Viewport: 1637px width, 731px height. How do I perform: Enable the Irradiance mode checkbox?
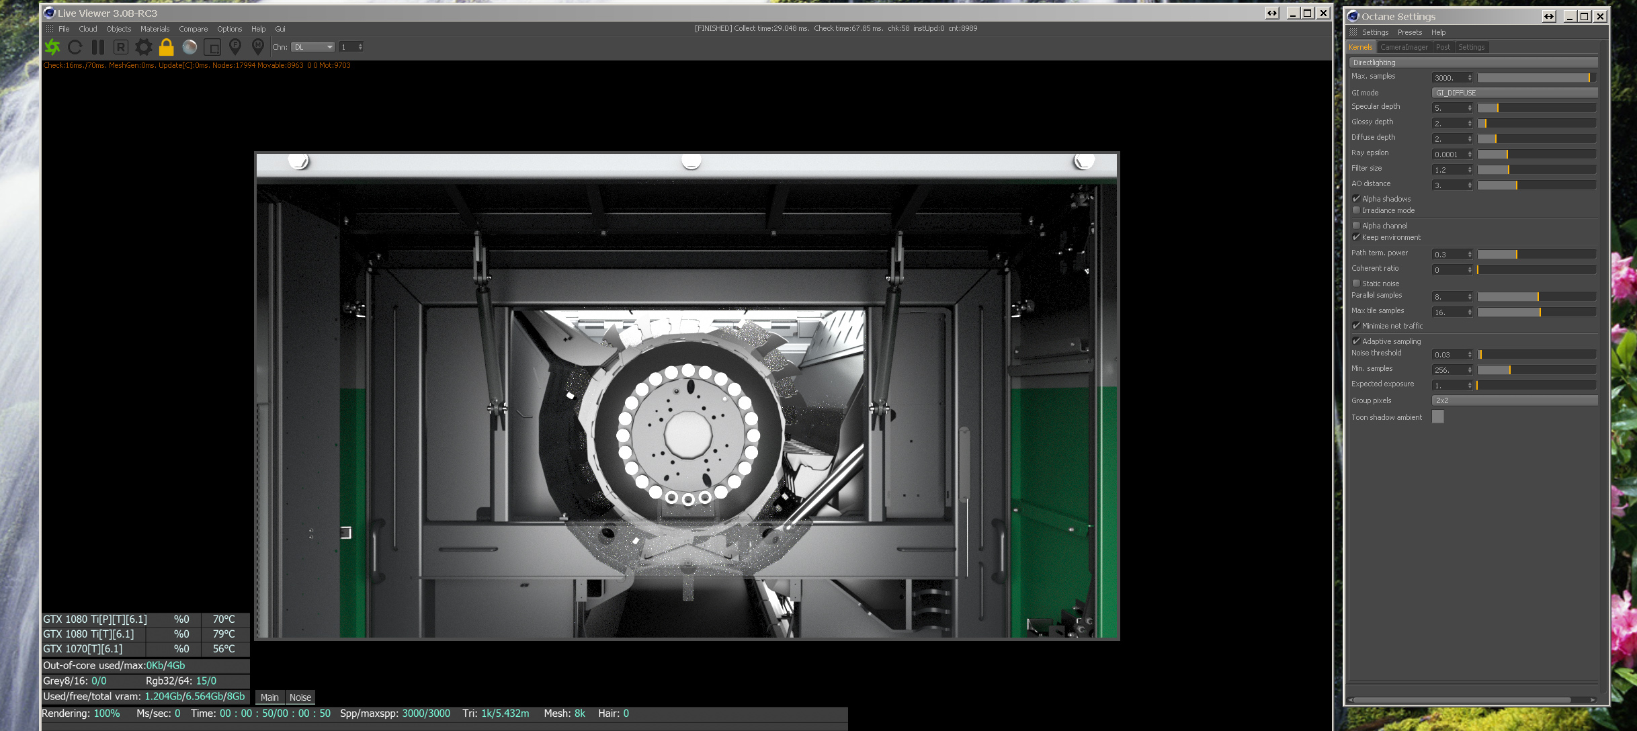click(1356, 210)
